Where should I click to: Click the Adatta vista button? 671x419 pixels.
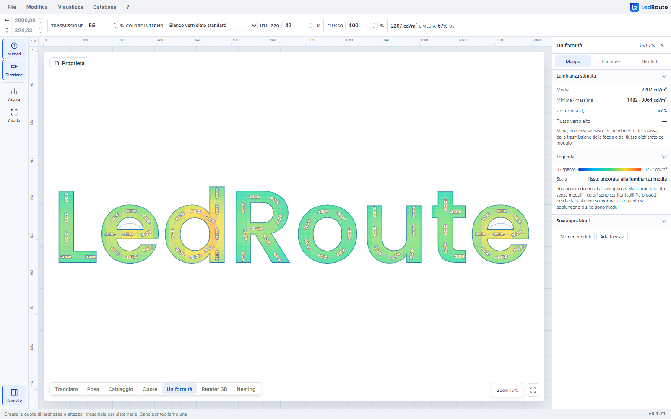click(612, 237)
